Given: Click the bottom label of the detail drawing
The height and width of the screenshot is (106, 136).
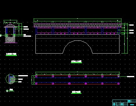Looking at the screenshot, I should pyautogui.click(x=20, y=82).
